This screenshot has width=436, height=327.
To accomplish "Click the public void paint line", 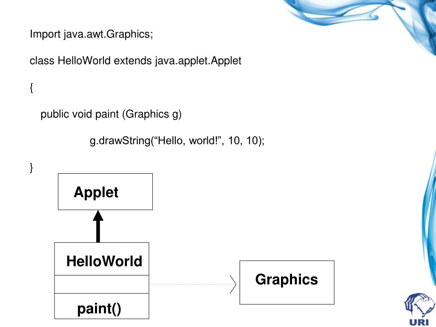I will click(x=111, y=114).
